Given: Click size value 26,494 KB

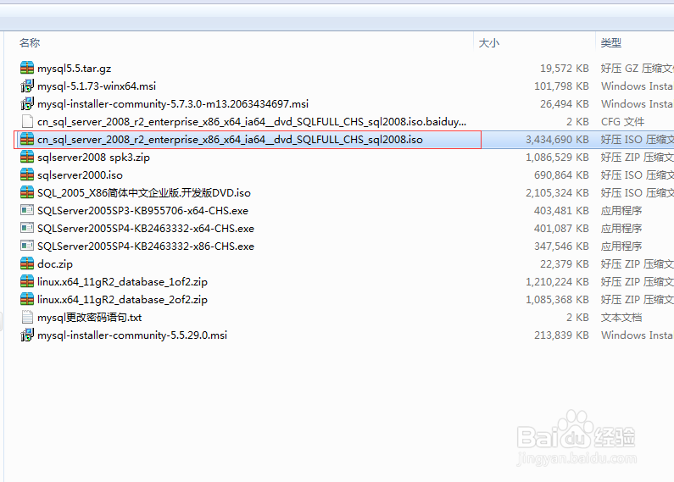Looking at the screenshot, I should 565,104.
